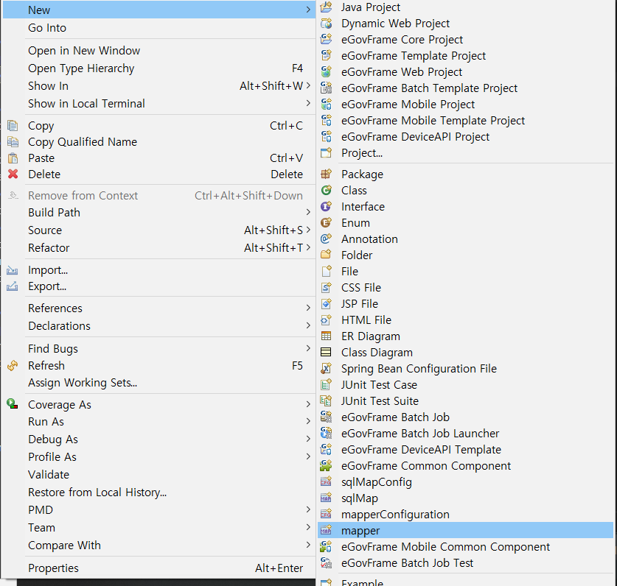Expand the Show In submenu arrow

pyautogui.click(x=308, y=85)
